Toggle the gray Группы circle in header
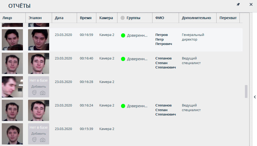 point(123,18)
